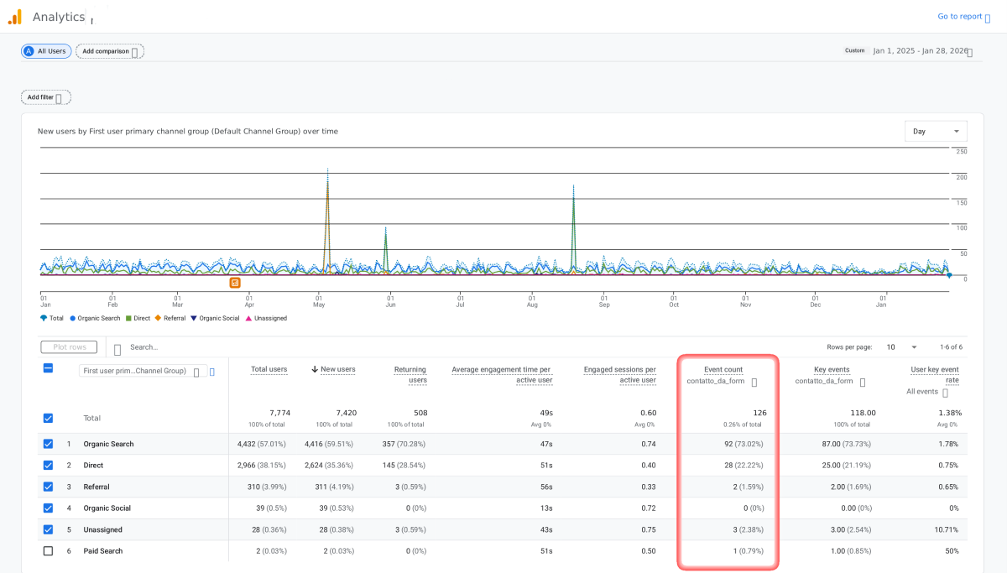This screenshot has width=1007, height=573.
Task: Select the All Users segment chip
Action: [46, 51]
